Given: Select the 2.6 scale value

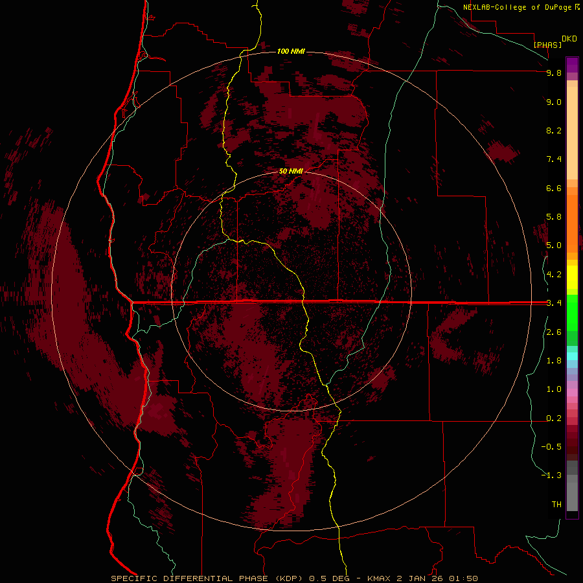Looking at the screenshot, I should 554,332.
